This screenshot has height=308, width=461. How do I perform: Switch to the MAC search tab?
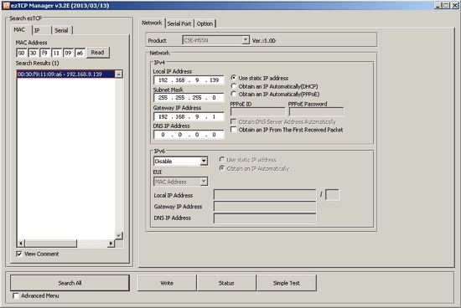point(19,29)
